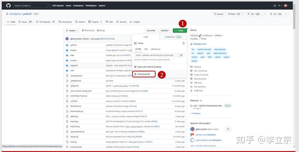This screenshot has width=299, height=152.
Task: Open the 9 tags link
Action: (101, 31)
